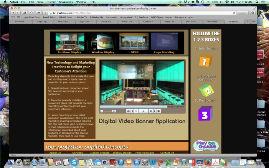
Task: Open Finder from the Dock
Action: coord(11,162)
